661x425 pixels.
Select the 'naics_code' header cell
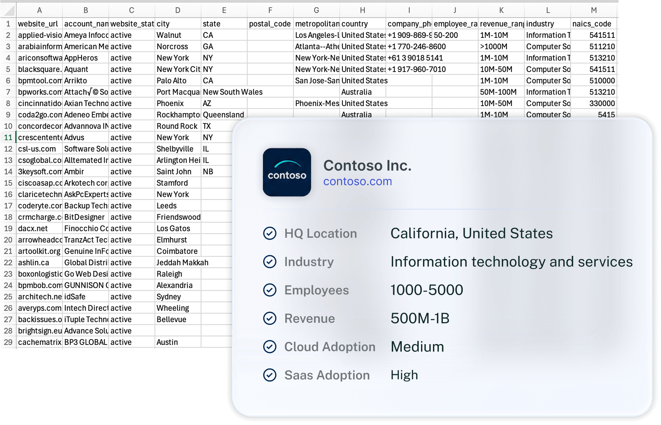594,24
